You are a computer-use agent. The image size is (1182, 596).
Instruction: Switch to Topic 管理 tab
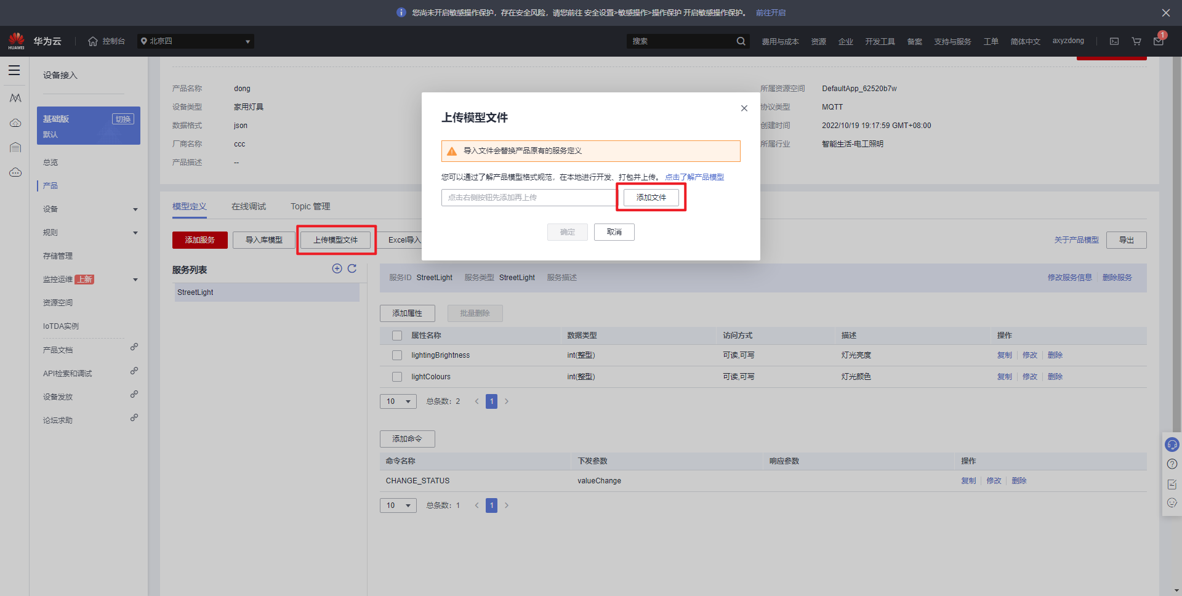pyautogui.click(x=310, y=206)
